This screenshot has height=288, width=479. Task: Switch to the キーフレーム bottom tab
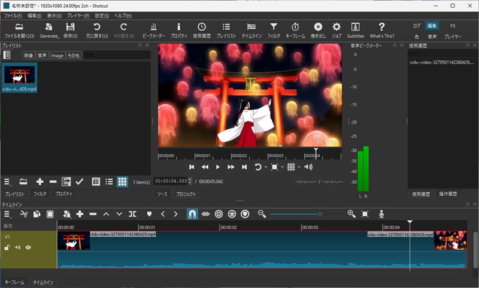14,282
